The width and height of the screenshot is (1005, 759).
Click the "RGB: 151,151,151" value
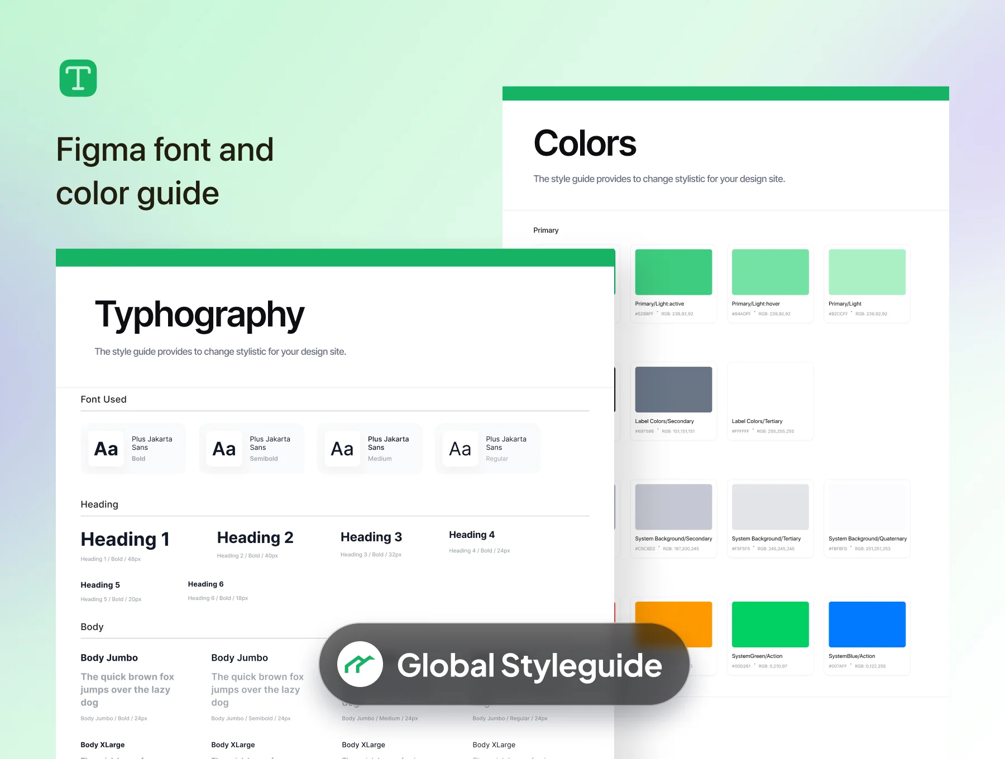click(x=678, y=431)
